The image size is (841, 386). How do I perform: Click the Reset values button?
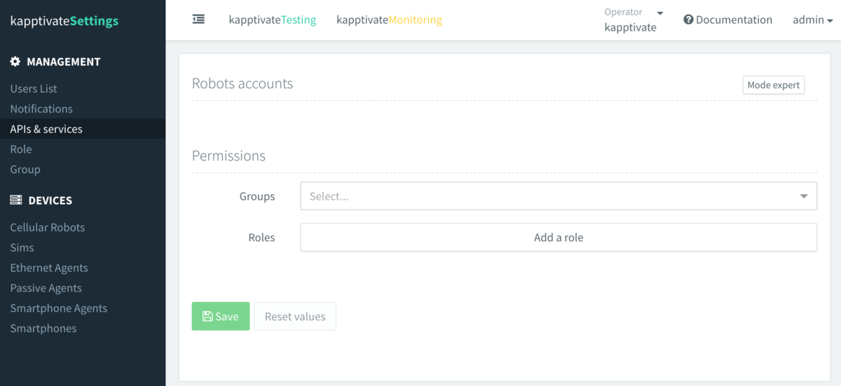pos(294,317)
